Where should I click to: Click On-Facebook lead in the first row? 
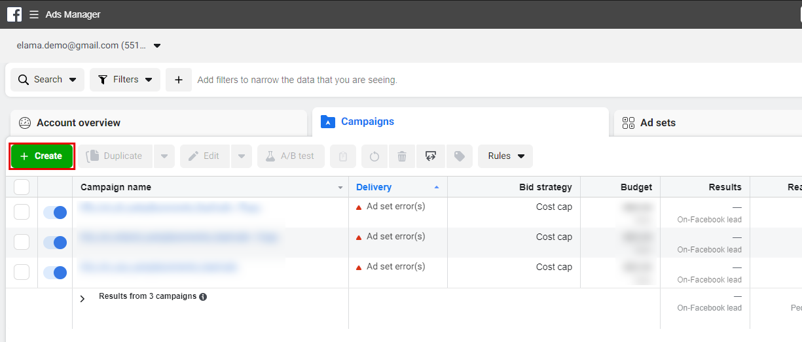710,220
